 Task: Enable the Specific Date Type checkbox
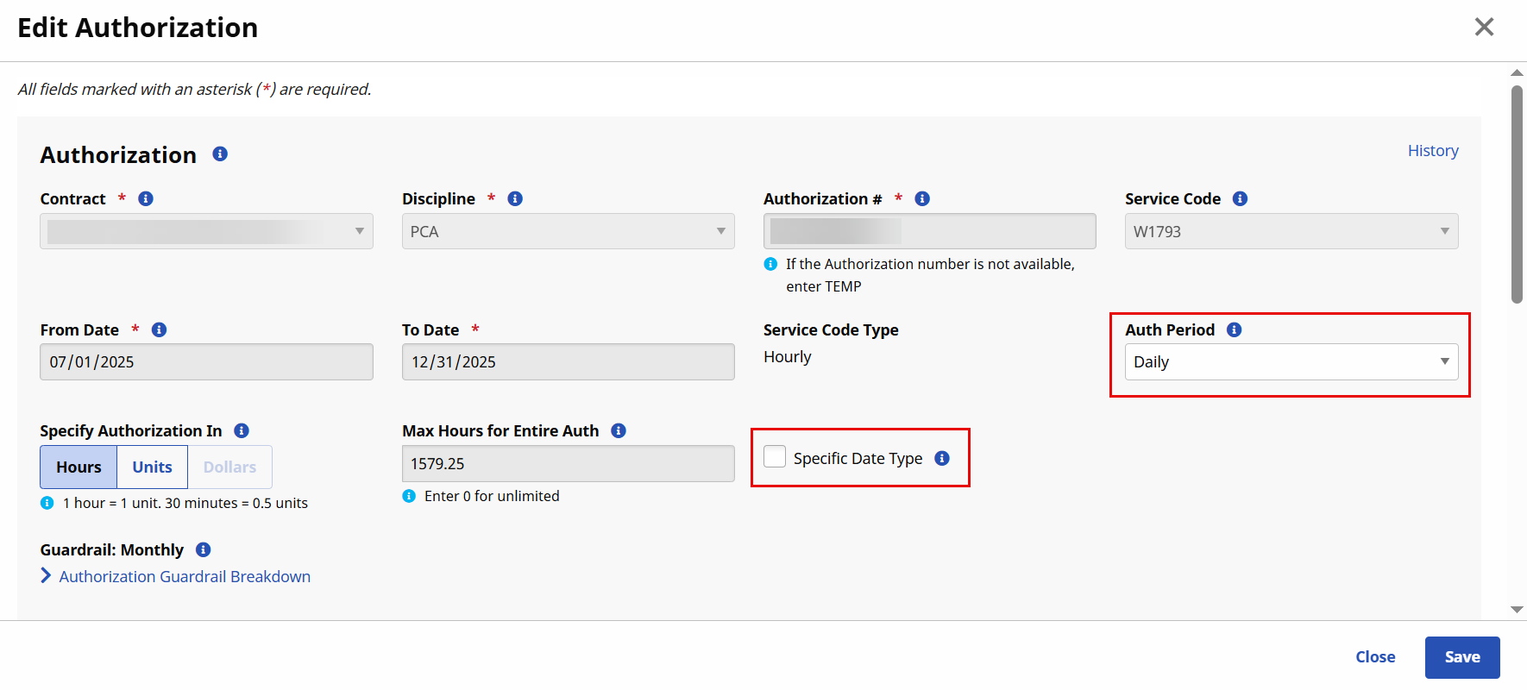[775, 456]
